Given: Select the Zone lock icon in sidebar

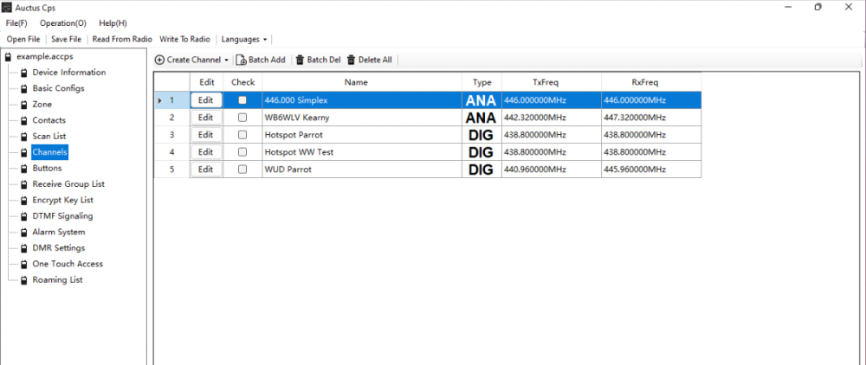Looking at the screenshot, I should click(23, 105).
